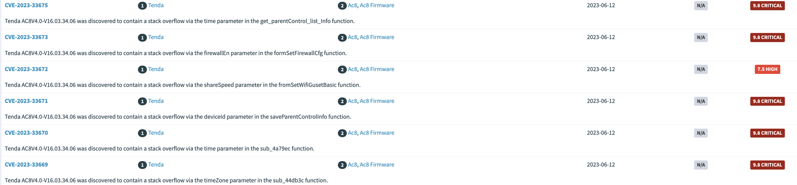Click the product count badge for CVE-2023-33672
This screenshot has width=797, height=185.
(342, 69)
